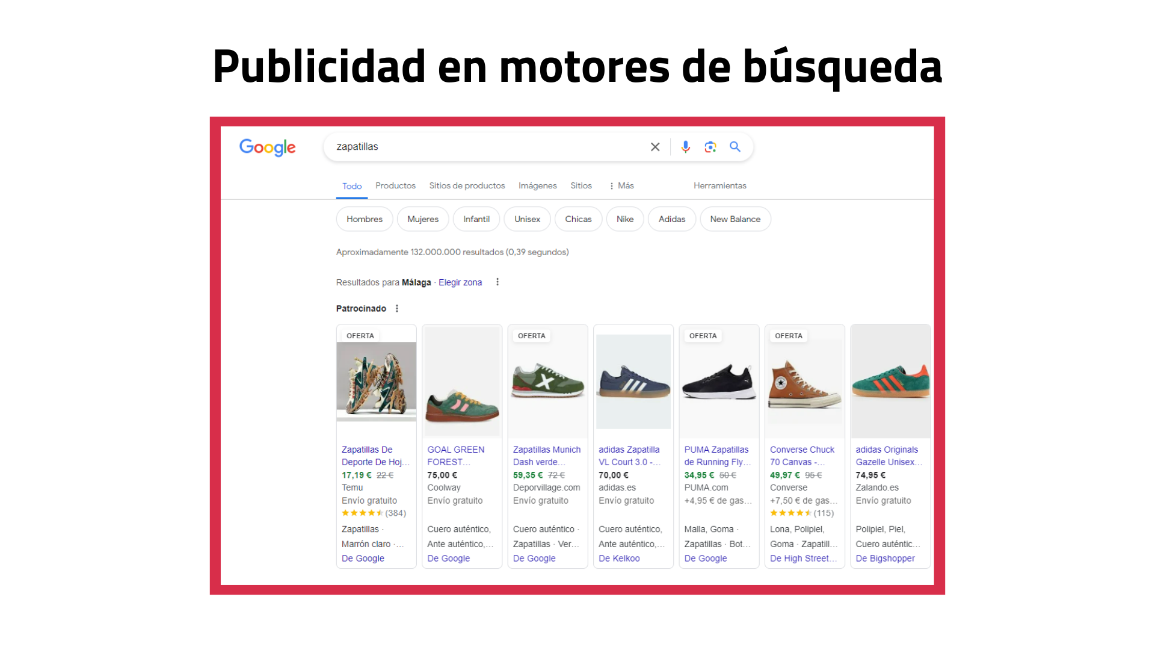The image size is (1155, 650).
Task: Open adidas Originals Gazelle Unisex link
Action: pyautogui.click(x=889, y=456)
